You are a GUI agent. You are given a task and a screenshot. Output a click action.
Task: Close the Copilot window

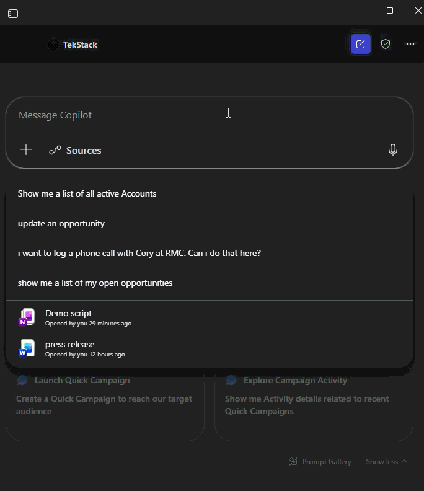click(x=418, y=11)
